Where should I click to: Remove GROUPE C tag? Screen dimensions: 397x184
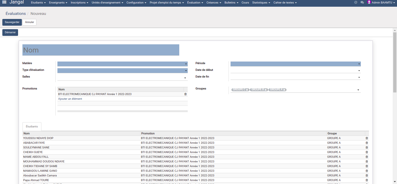tap(247, 90)
